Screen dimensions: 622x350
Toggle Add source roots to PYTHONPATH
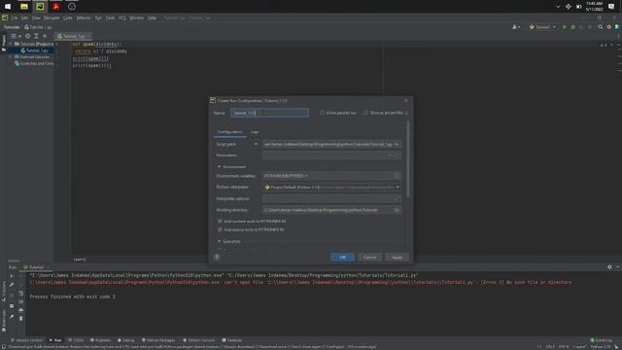(221, 229)
